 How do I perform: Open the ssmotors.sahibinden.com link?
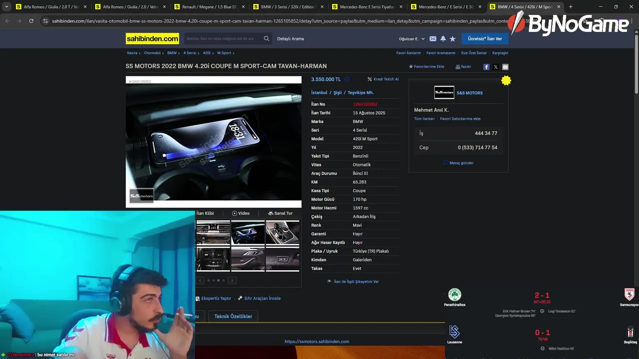coord(317,342)
